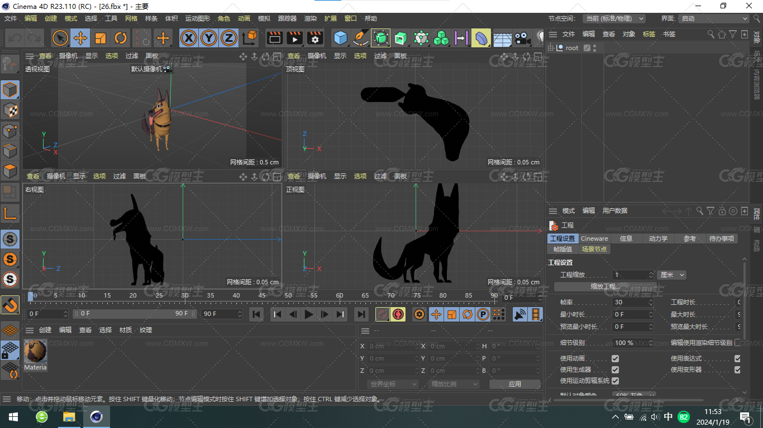Toggle 使用变形器 checkbox
Viewport: 763px width, 428px height.
point(737,369)
